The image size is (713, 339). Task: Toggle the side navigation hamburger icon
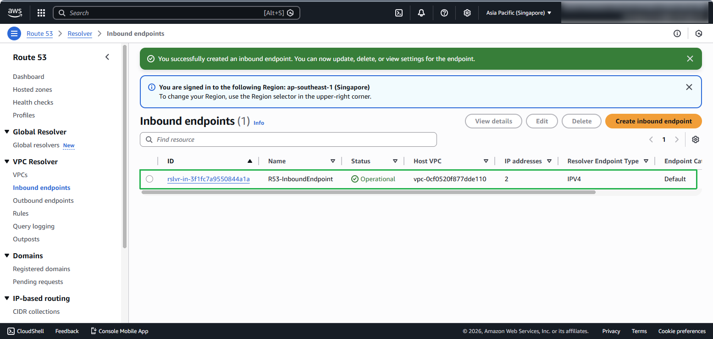coord(14,33)
